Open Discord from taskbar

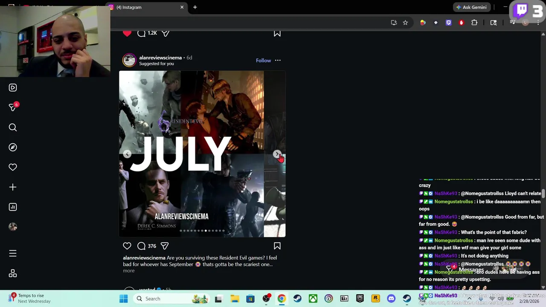click(x=391, y=298)
